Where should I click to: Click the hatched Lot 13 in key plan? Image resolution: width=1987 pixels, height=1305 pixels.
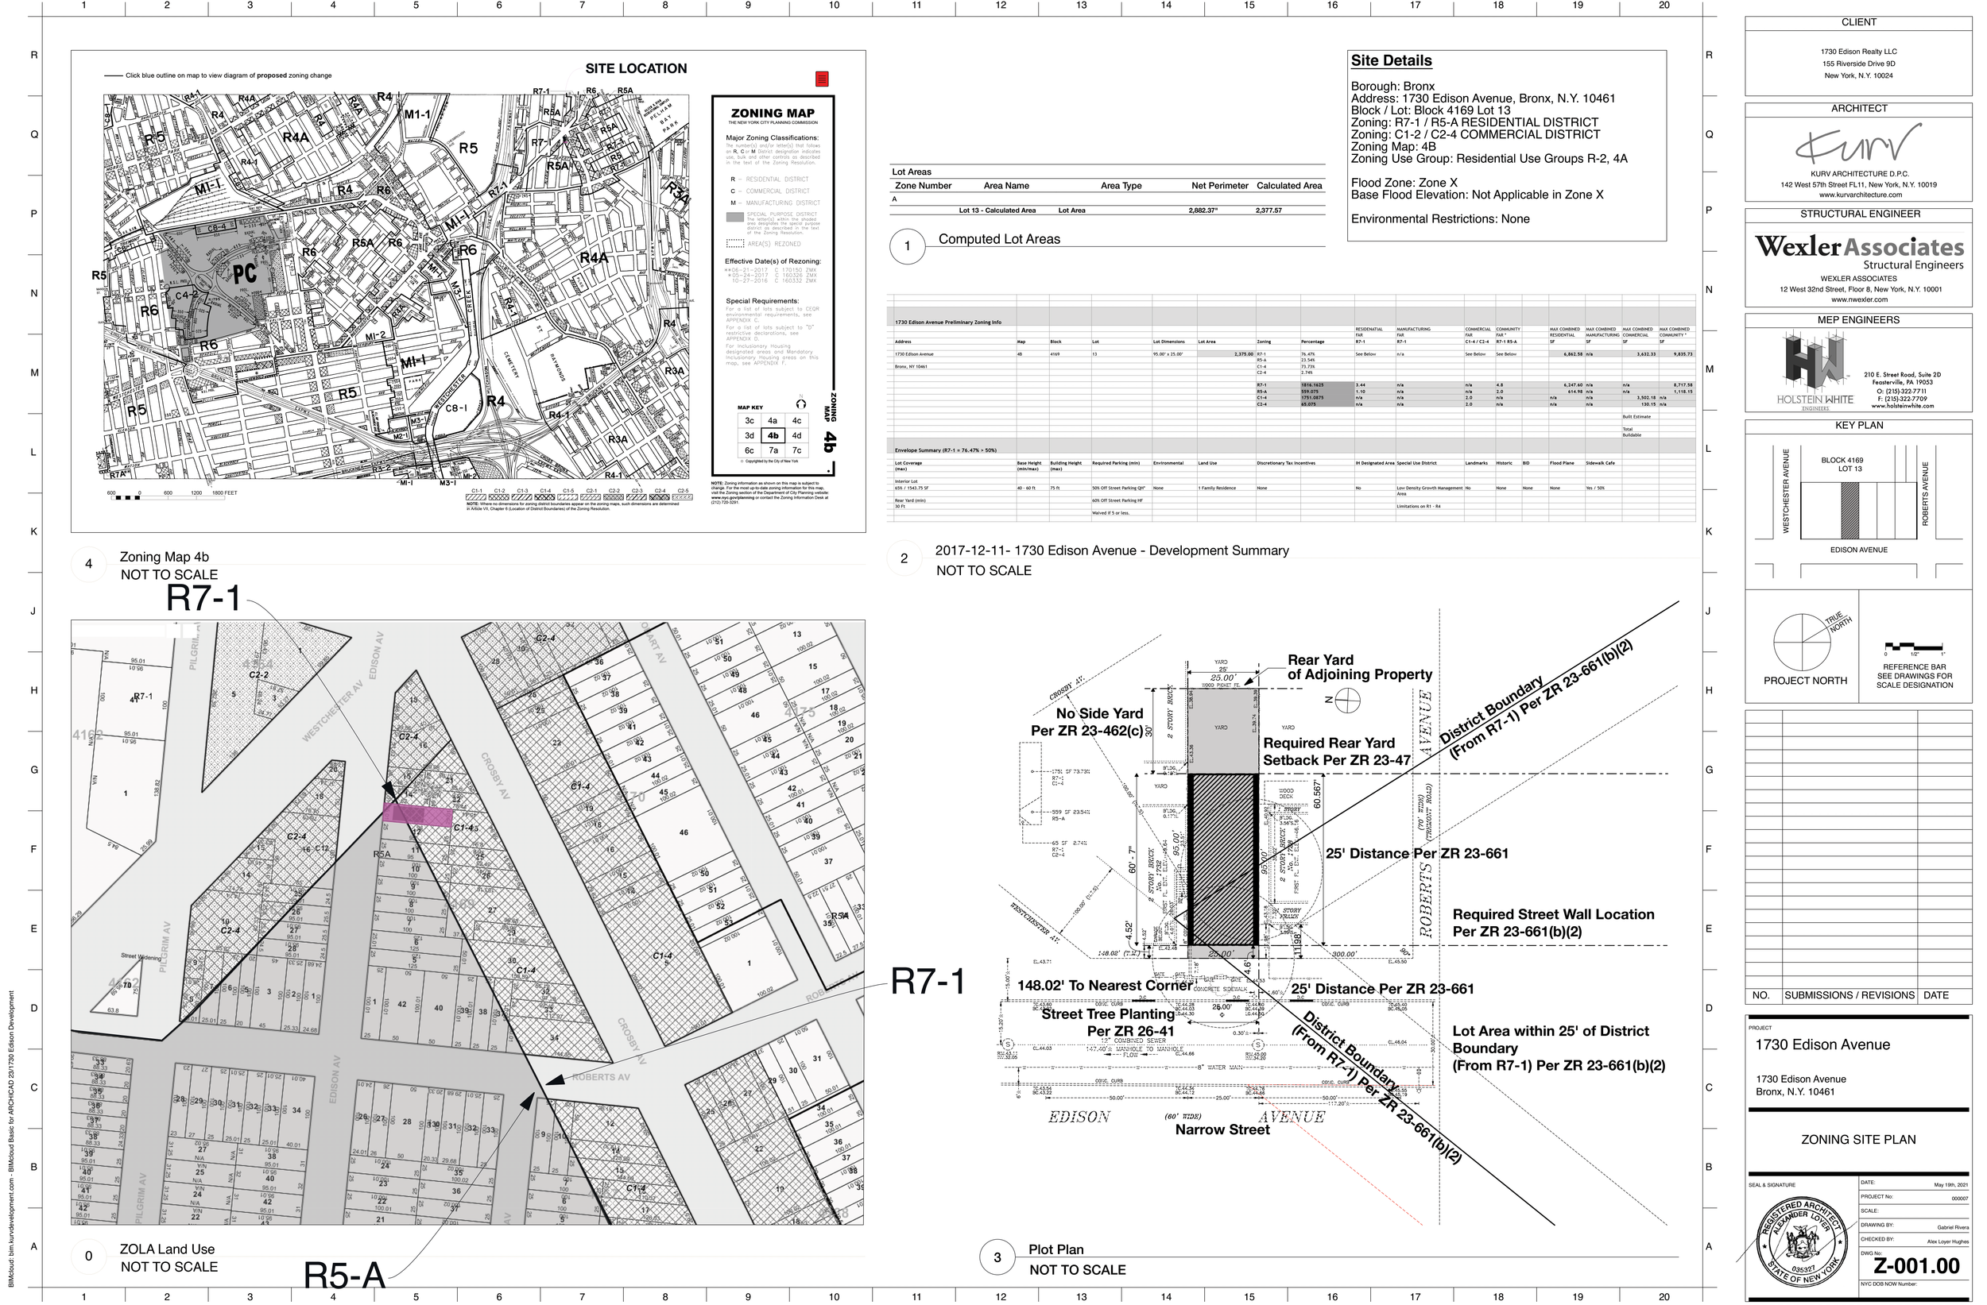pyautogui.click(x=1850, y=511)
